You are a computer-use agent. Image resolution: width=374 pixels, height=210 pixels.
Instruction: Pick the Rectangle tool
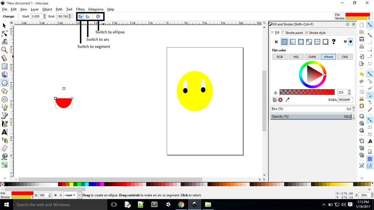pyautogui.click(x=4, y=66)
